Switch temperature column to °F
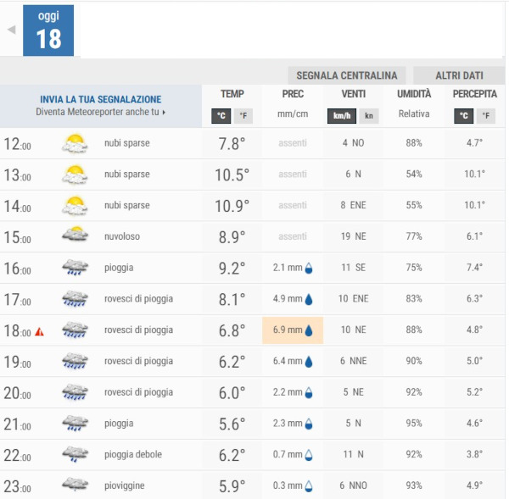509x499 pixels. (x=243, y=116)
